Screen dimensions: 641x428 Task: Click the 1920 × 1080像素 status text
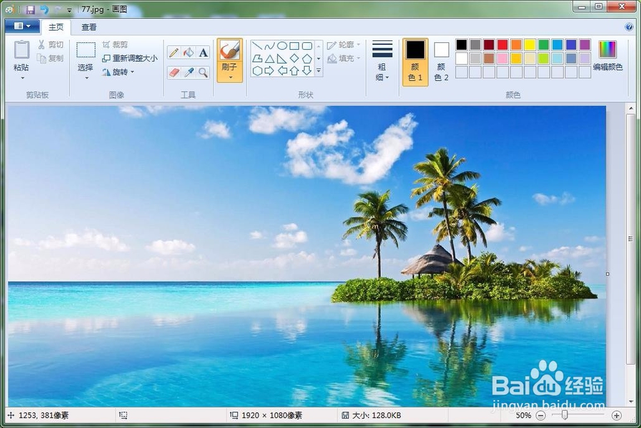[272, 415]
